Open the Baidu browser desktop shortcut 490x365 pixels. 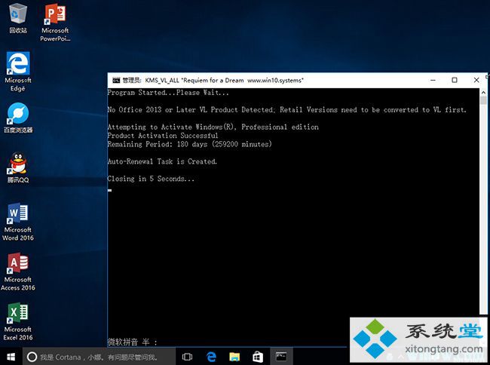(18, 118)
